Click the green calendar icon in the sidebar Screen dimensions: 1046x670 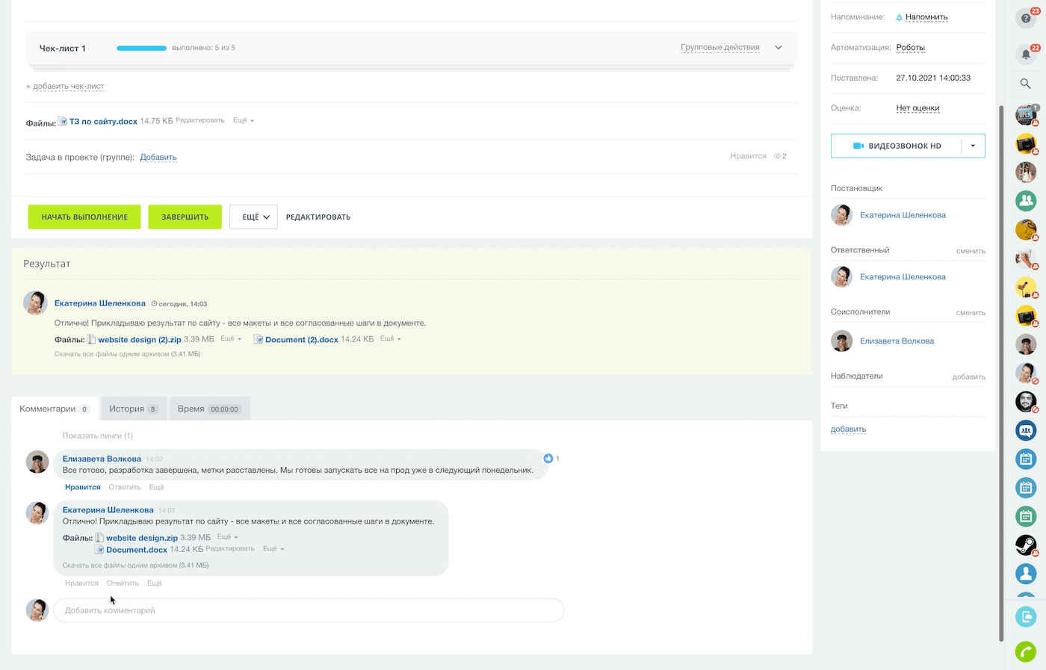pos(1026,516)
